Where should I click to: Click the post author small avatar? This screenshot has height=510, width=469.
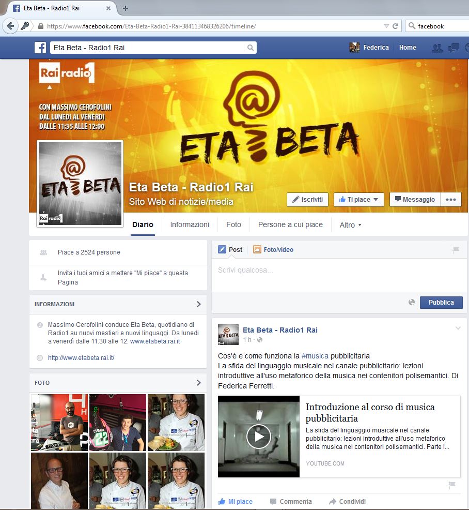coord(228,334)
